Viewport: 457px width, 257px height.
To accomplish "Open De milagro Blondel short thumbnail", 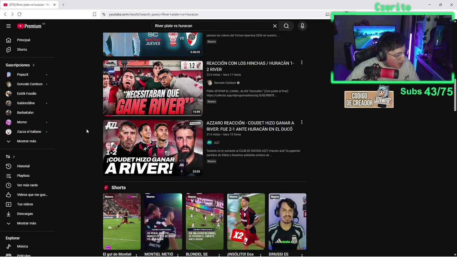I will point(205,222).
